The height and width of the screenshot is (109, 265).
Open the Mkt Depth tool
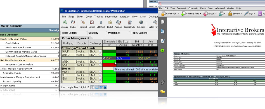(x=101, y=24)
